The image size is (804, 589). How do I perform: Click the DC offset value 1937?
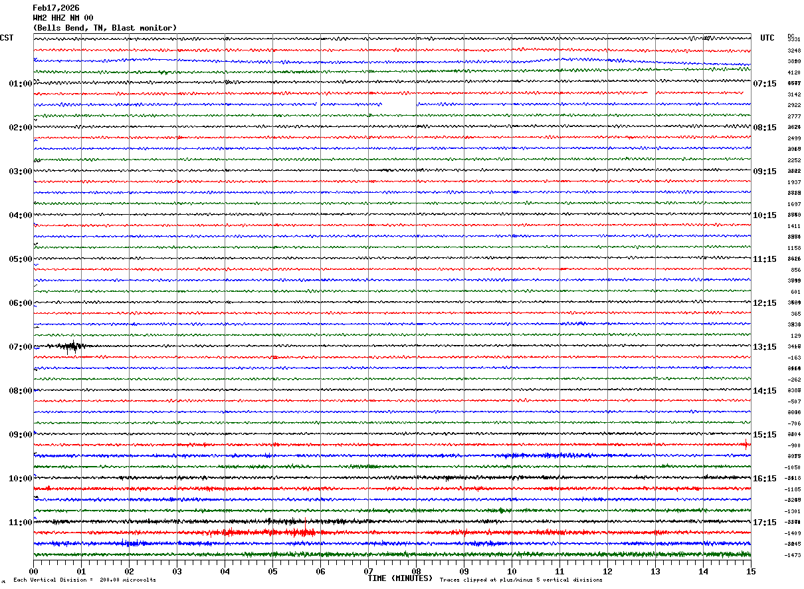794,182
